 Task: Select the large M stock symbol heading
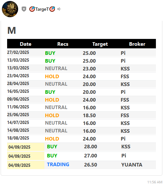point(12,31)
